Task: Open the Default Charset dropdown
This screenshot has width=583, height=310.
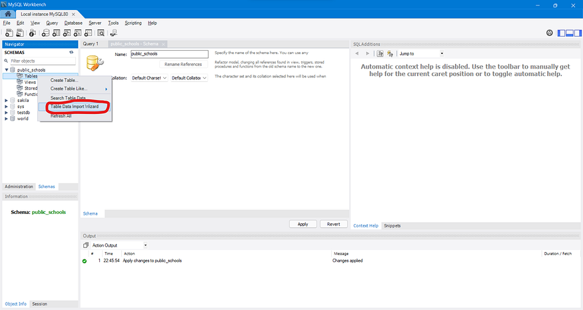Action: pos(149,78)
